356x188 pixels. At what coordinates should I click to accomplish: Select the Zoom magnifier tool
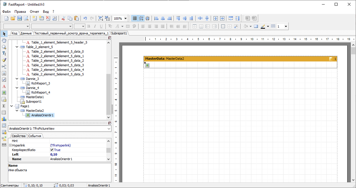pos(4,47)
